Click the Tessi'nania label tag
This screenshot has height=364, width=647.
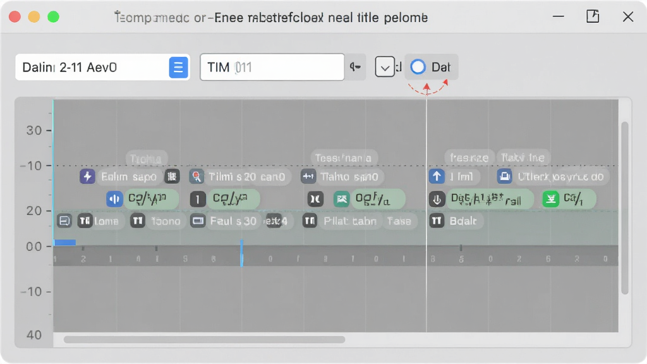tap(343, 157)
